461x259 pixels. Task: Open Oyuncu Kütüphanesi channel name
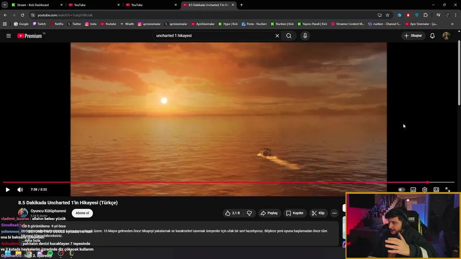(x=48, y=211)
